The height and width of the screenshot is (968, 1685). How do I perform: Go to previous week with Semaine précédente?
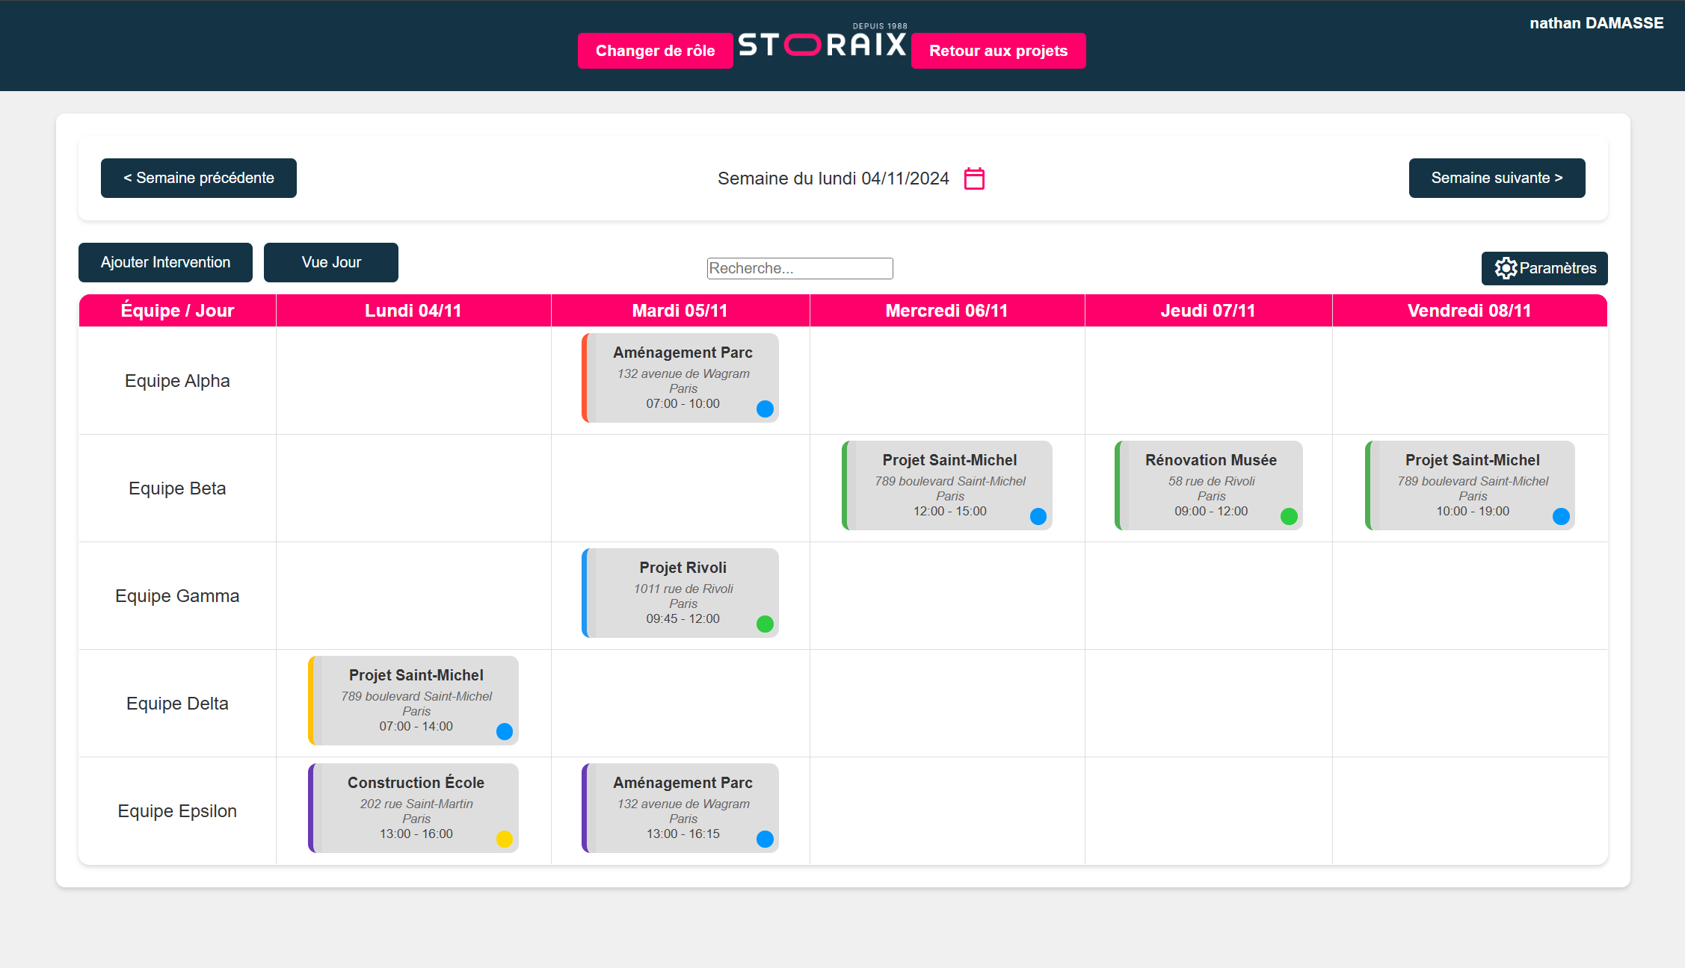click(199, 178)
